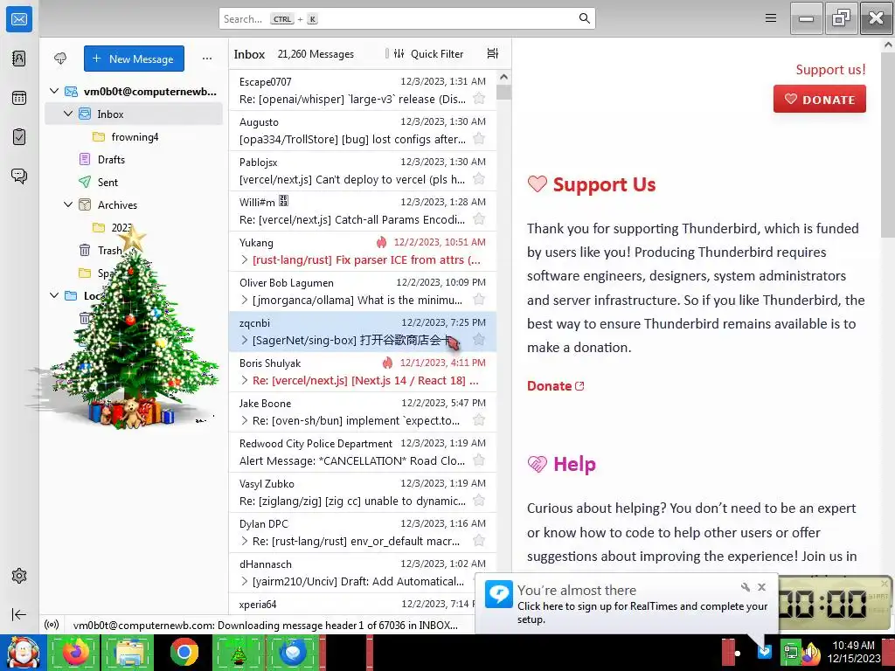Star the Redwood City Police message
This screenshot has width=895, height=671.
(x=479, y=460)
